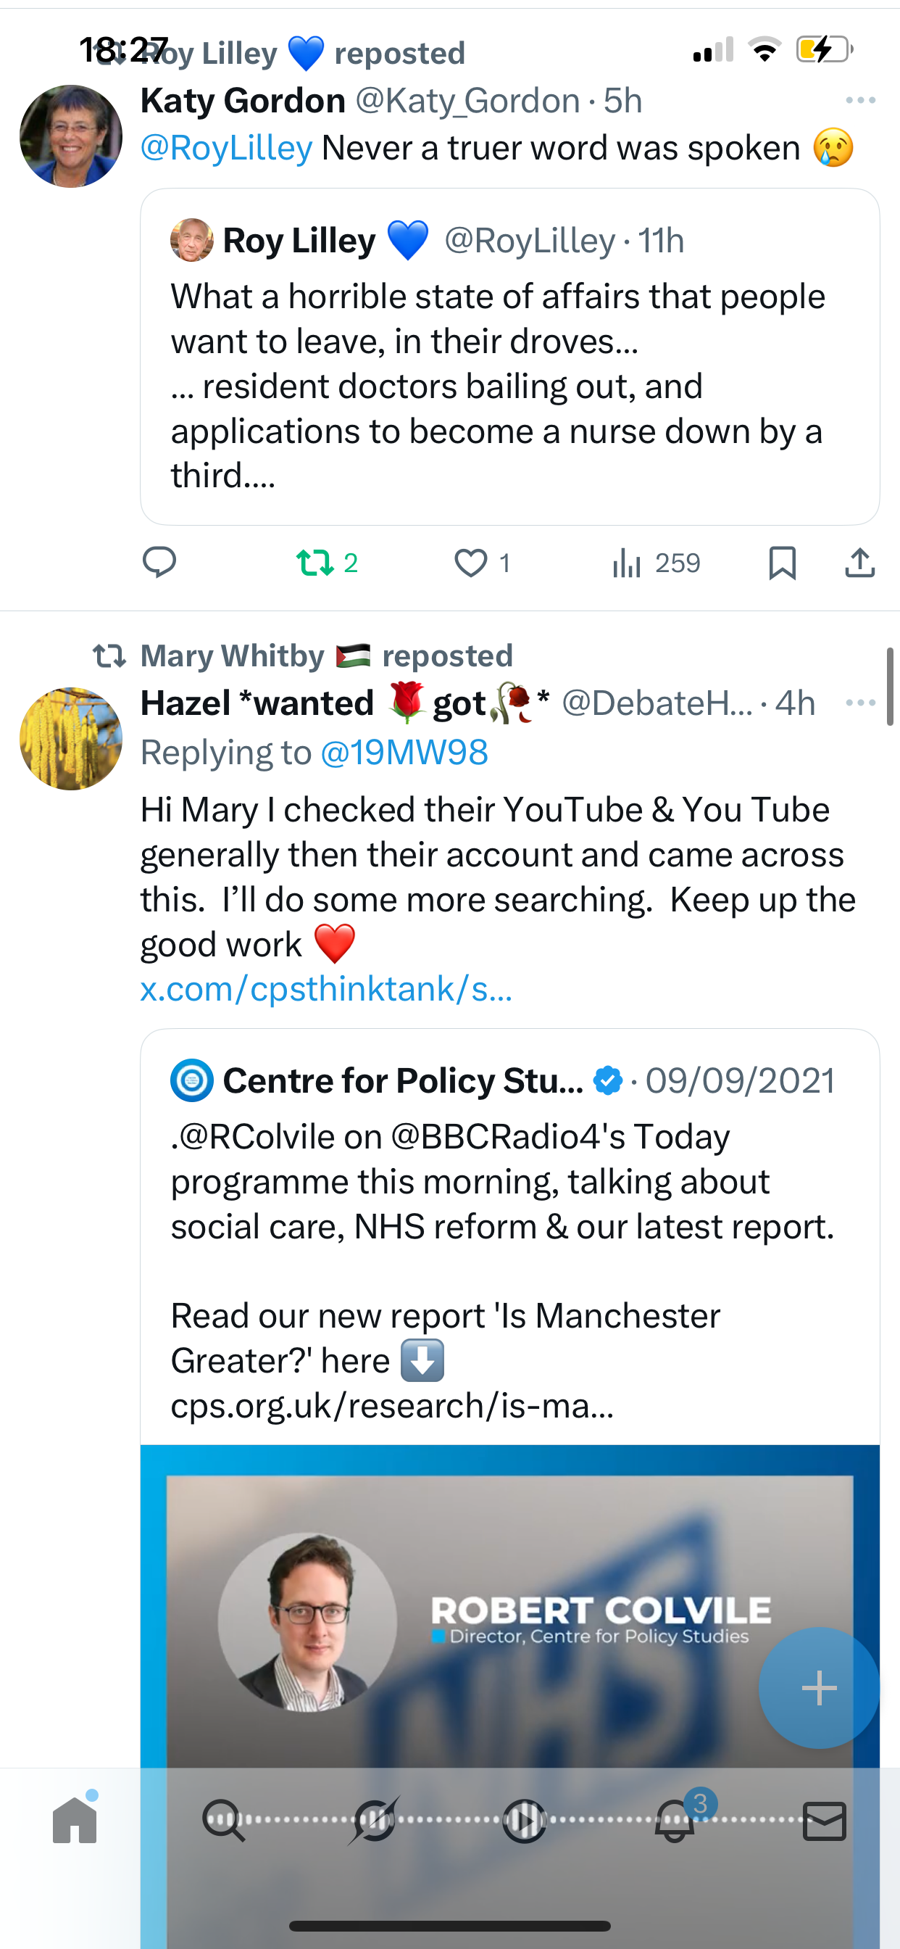Open the Notifications bell
900x1949 pixels.
(675, 1821)
